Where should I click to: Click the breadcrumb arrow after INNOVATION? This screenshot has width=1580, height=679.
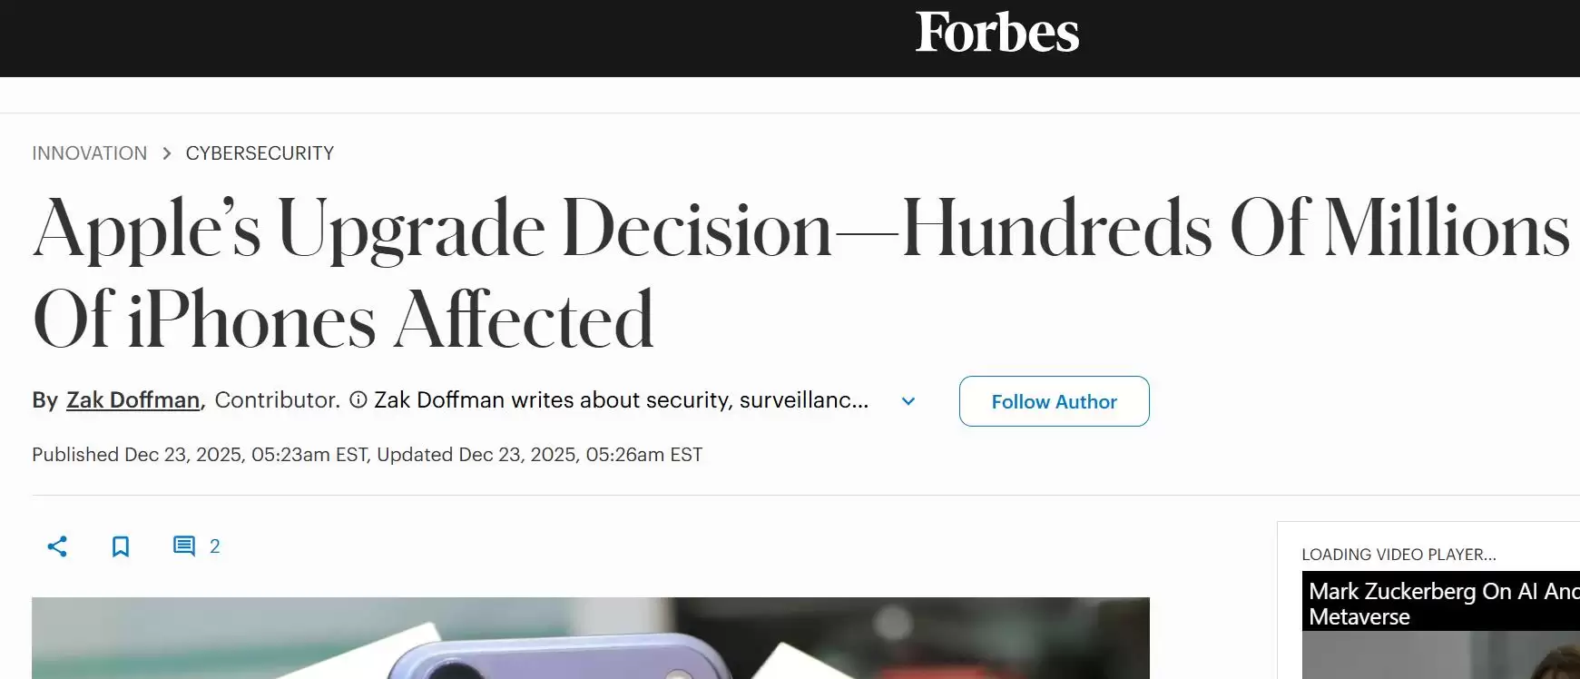click(167, 153)
